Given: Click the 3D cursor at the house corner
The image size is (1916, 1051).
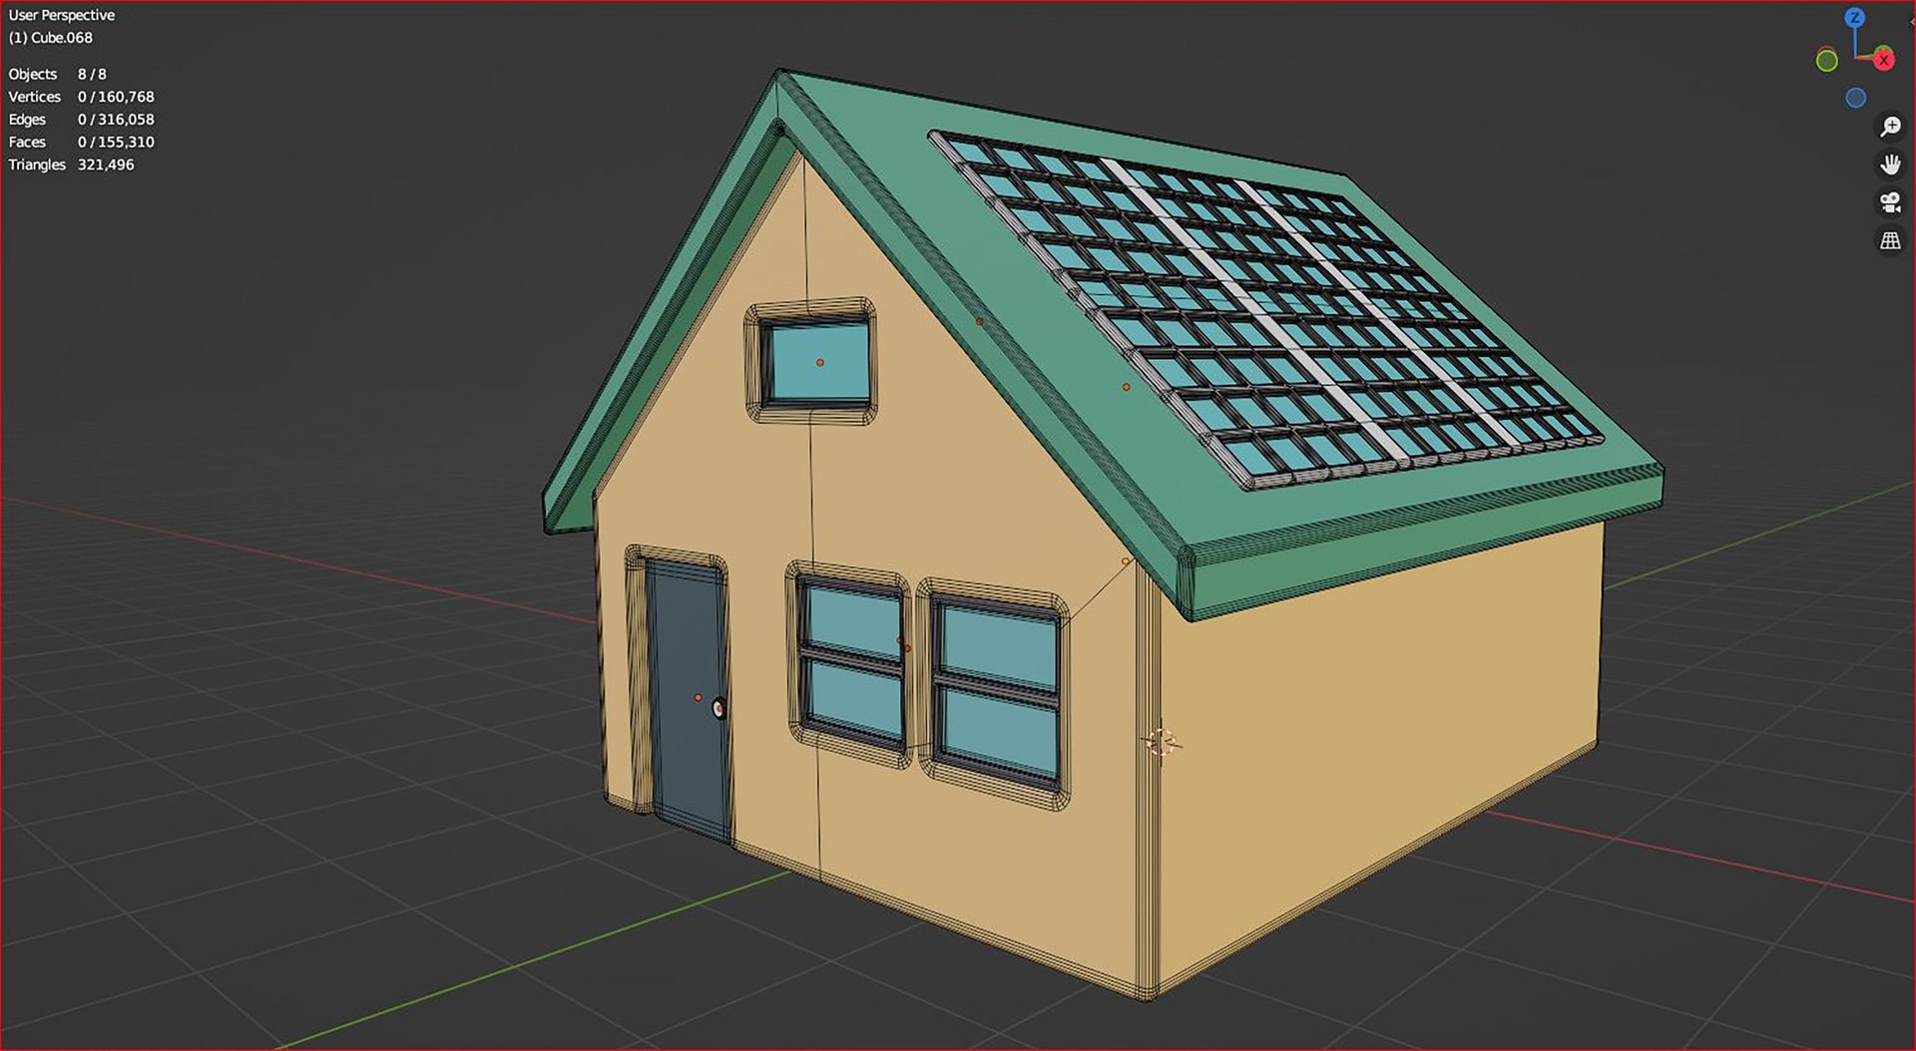Looking at the screenshot, I should 1161,741.
